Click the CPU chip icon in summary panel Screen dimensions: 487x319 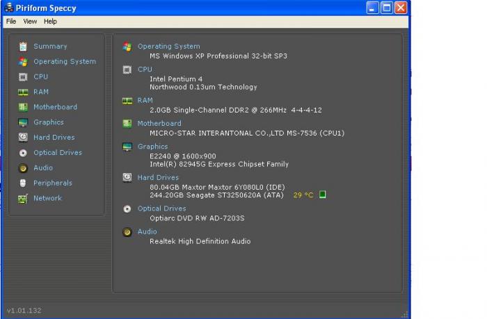127,69
